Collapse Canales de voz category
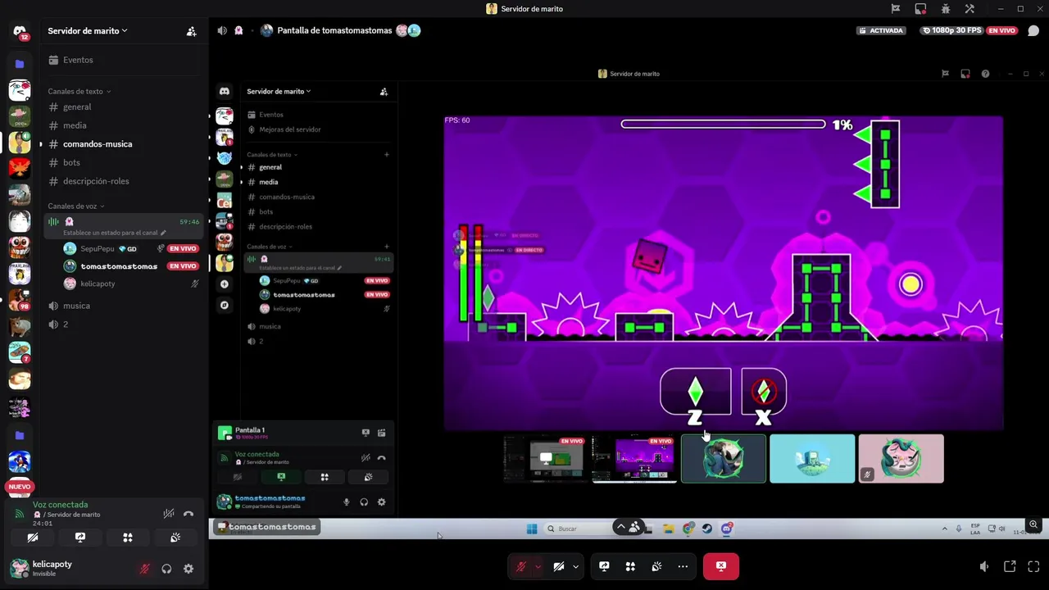This screenshot has width=1049, height=590. [x=75, y=206]
